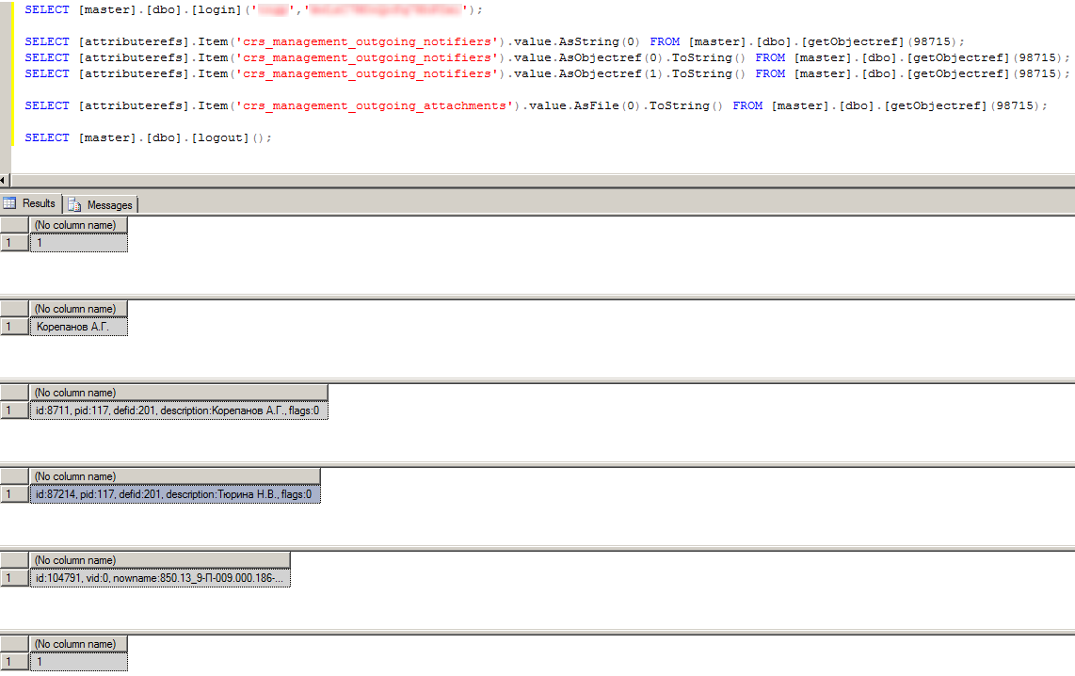This screenshot has height=676, width=1075.
Task: Select the cell starting 'id:104791, vid:0'
Action: click(x=160, y=578)
